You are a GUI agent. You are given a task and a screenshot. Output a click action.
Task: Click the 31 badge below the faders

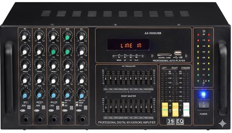tap(171, 121)
